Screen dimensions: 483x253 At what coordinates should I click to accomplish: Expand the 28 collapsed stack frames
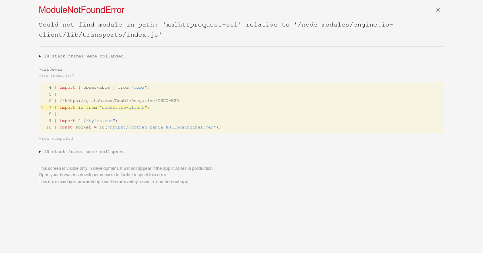pyautogui.click(x=83, y=56)
